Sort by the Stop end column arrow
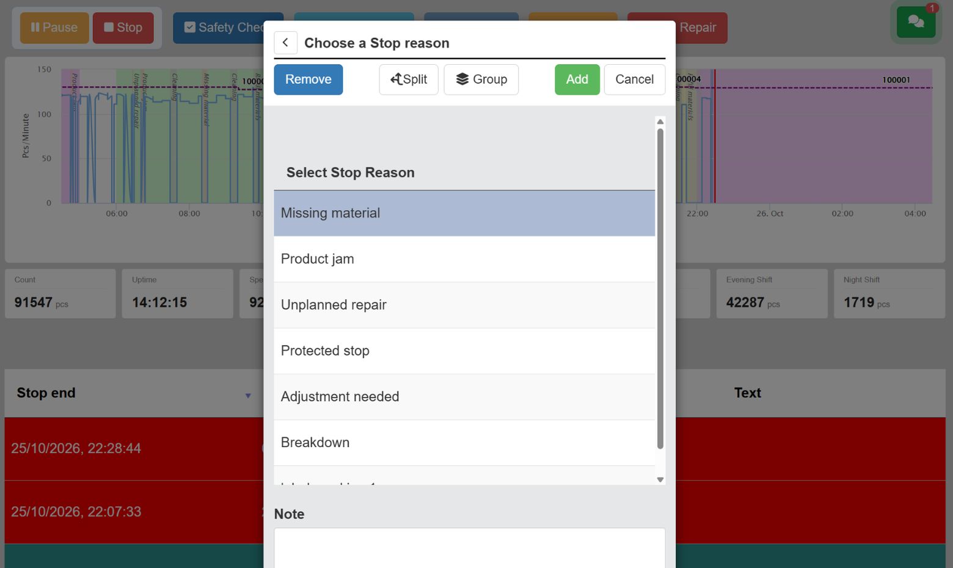The height and width of the screenshot is (568, 953). pyautogui.click(x=248, y=396)
